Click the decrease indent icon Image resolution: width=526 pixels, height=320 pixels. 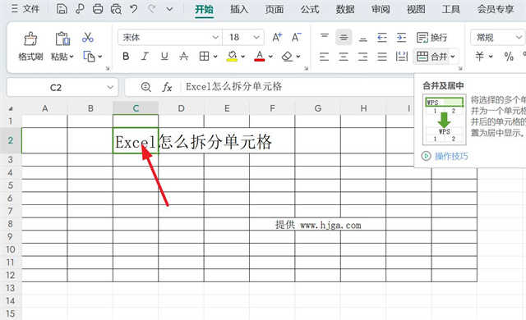[x=382, y=37]
